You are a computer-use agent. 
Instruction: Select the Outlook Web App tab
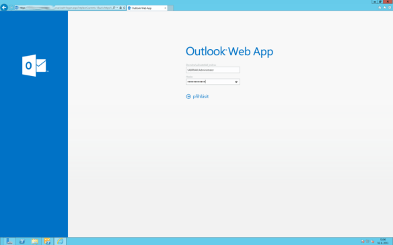[147, 8]
